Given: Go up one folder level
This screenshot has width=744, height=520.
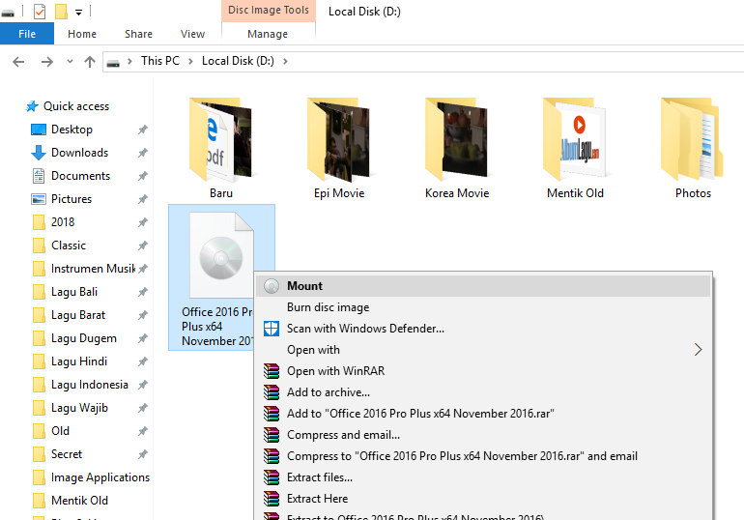Looking at the screenshot, I should coord(90,62).
